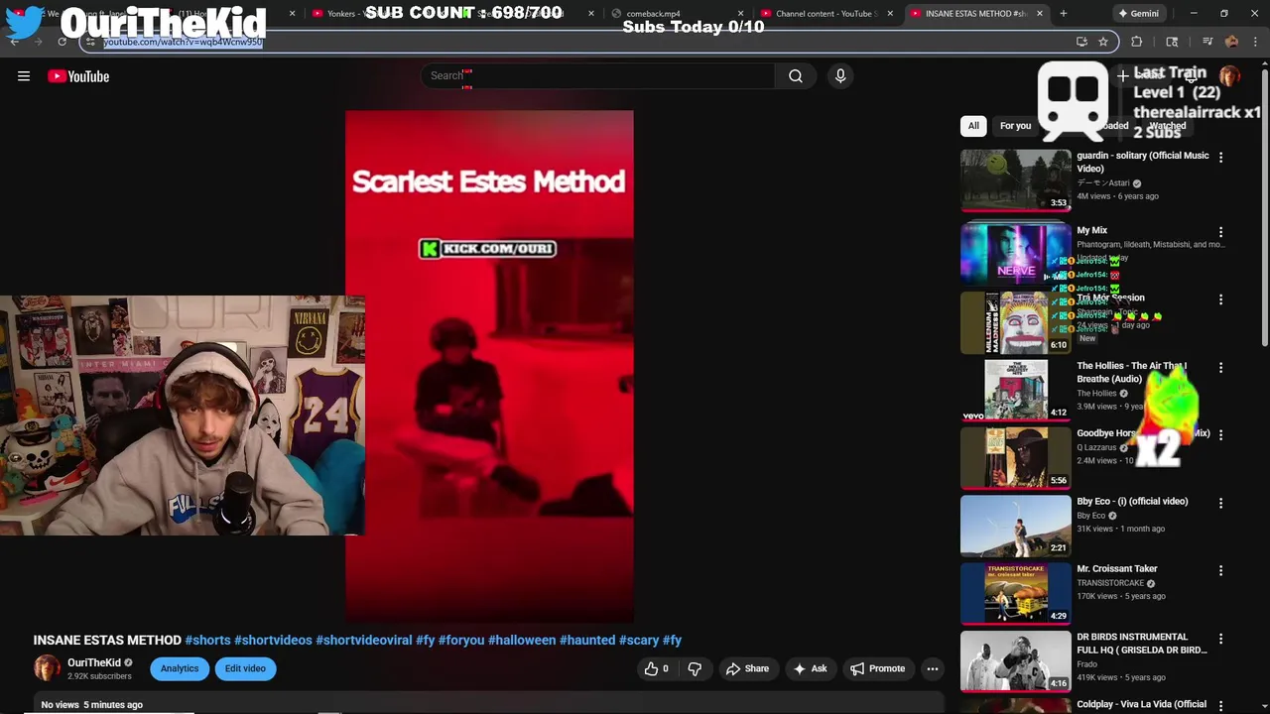
Task: Open the #foryou hashtag link
Action: [461, 641]
